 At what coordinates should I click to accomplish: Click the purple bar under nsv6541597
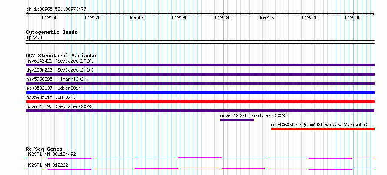200,111
